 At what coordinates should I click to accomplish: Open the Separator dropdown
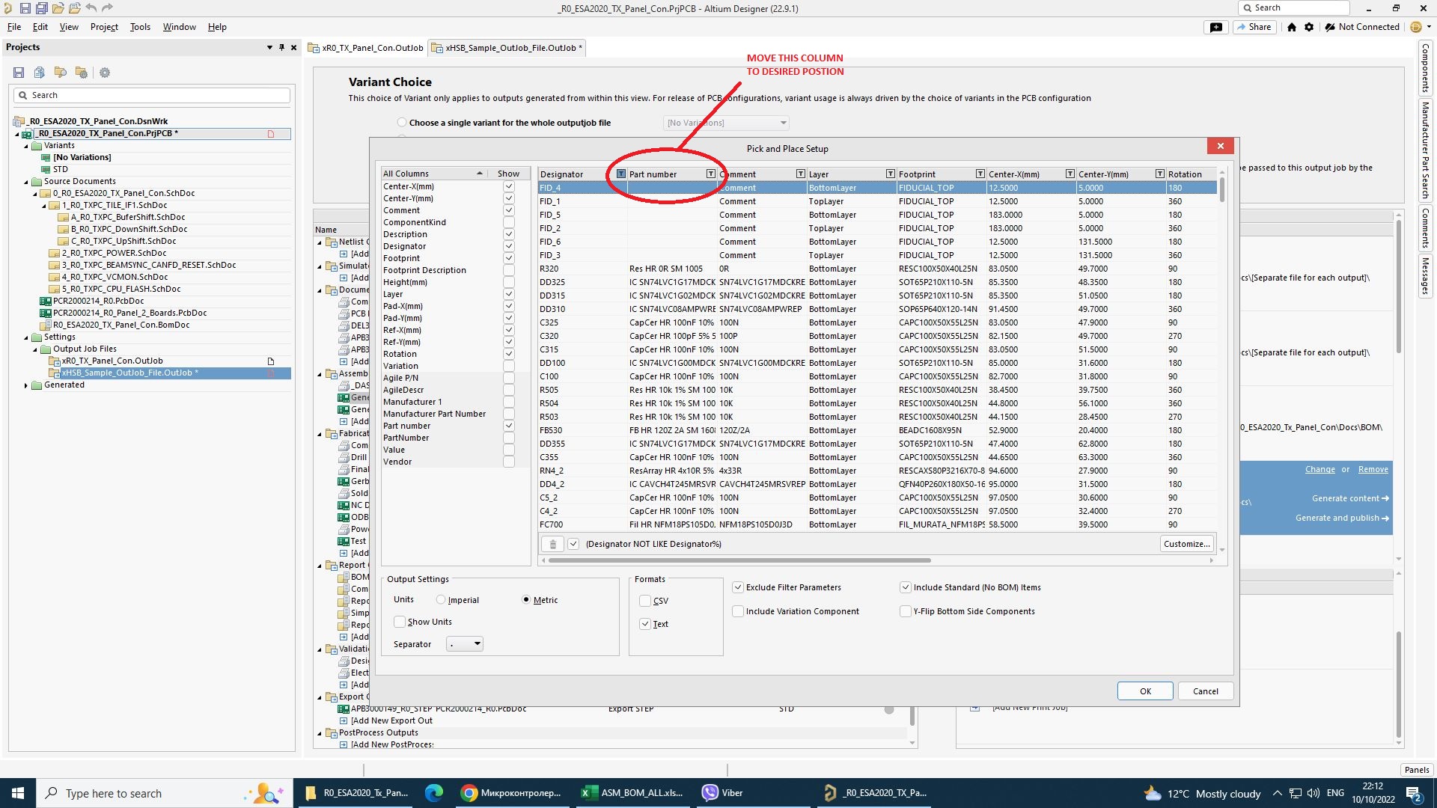pyautogui.click(x=465, y=644)
